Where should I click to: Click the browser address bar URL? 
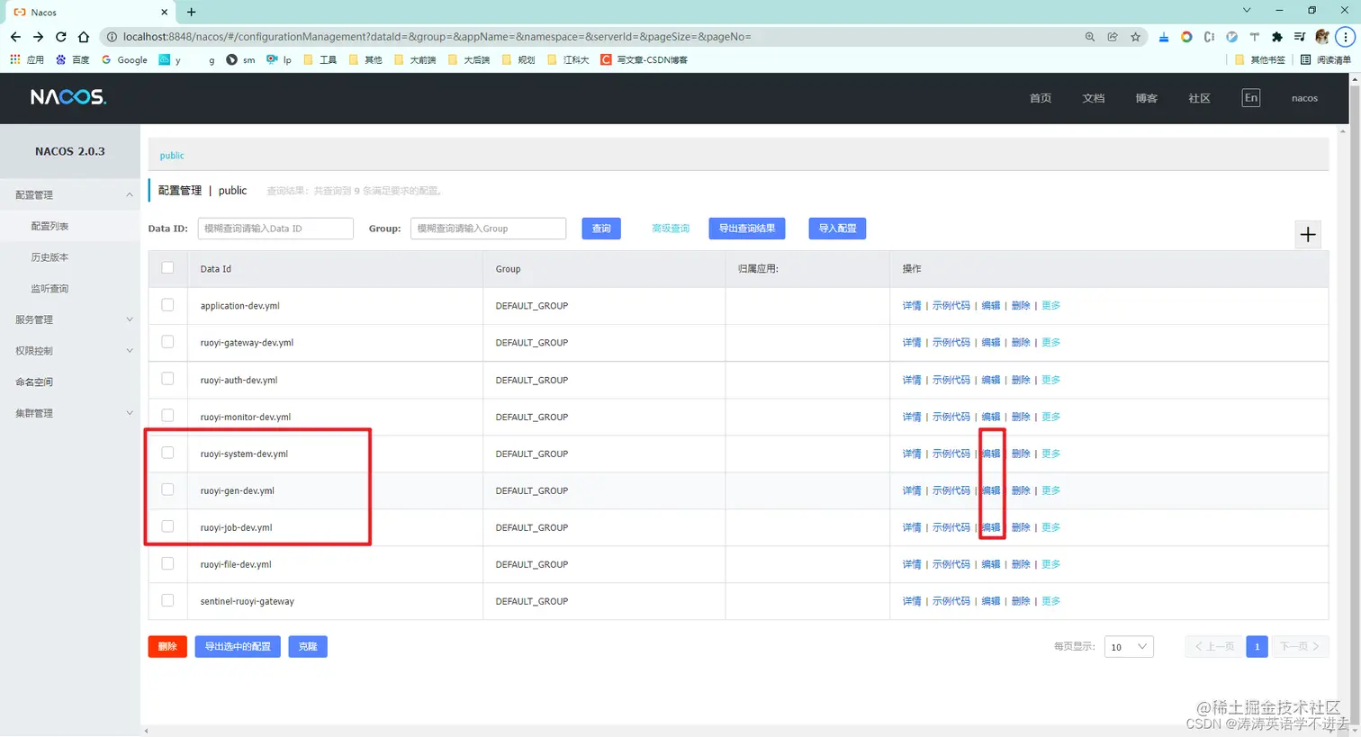point(437,37)
